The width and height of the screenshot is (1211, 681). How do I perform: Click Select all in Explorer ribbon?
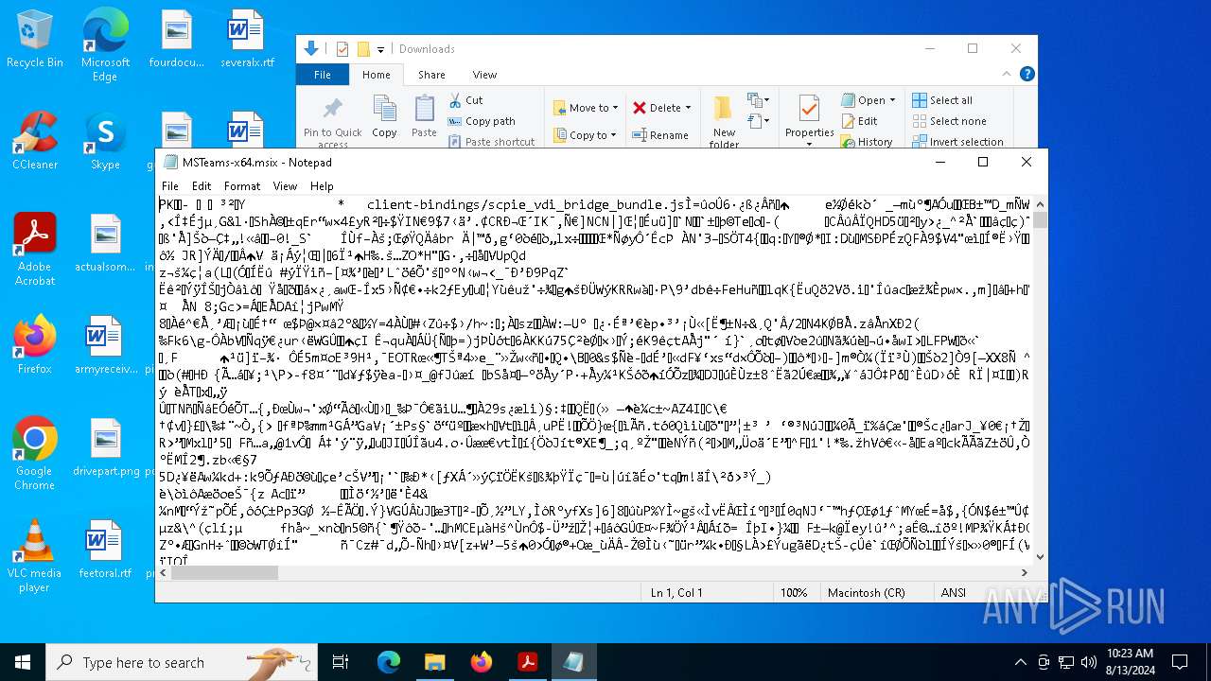942,100
